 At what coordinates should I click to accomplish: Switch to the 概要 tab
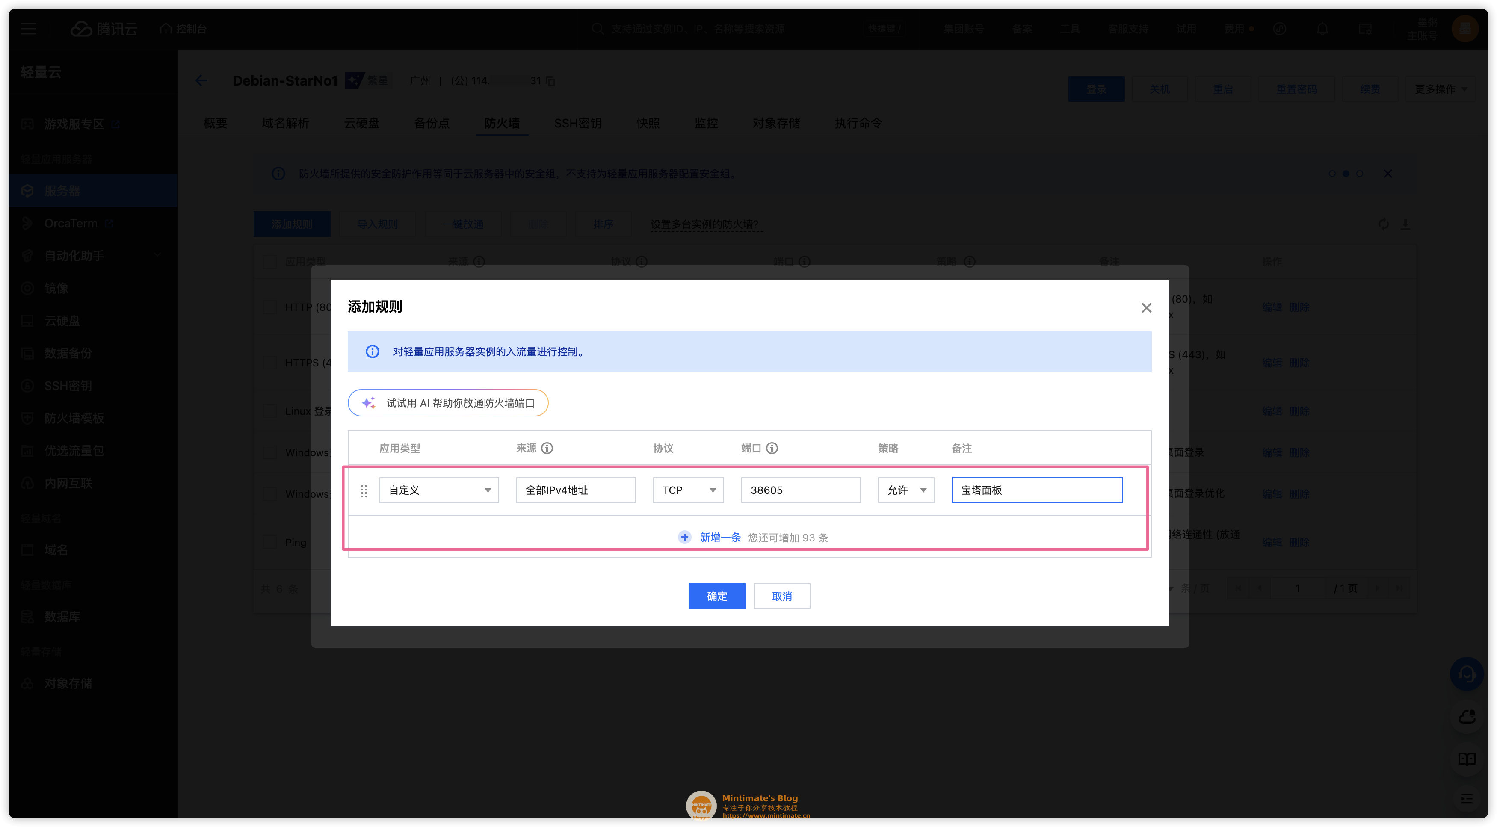pyautogui.click(x=215, y=123)
